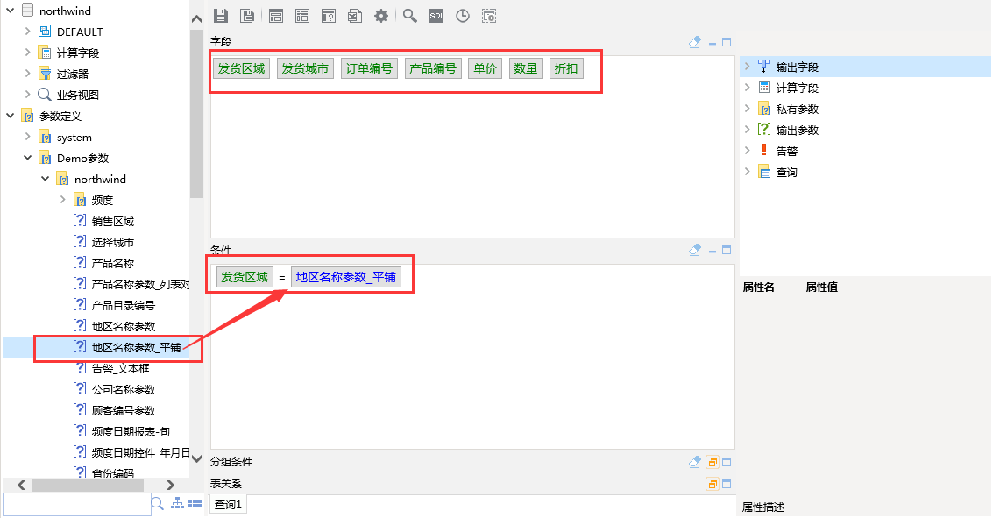Image resolution: width=993 pixels, height=518 pixels.
Task: Select 输出参数 in right panel
Action: 798,130
